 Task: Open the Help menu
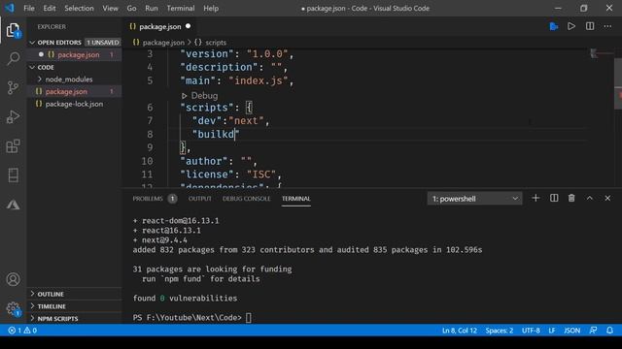(x=211, y=8)
